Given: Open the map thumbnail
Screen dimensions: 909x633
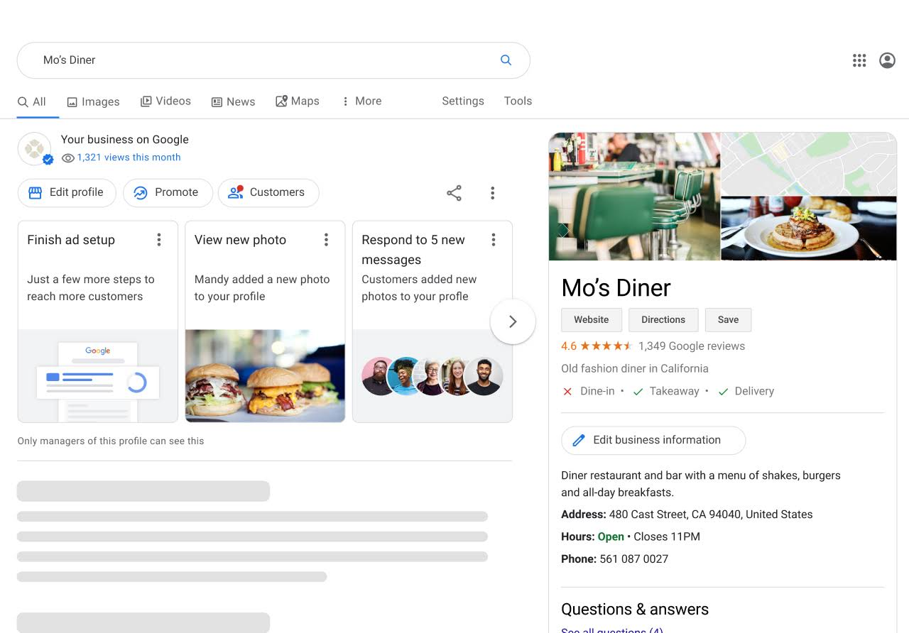Looking at the screenshot, I should pyautogui.click(x=809, y=164).
